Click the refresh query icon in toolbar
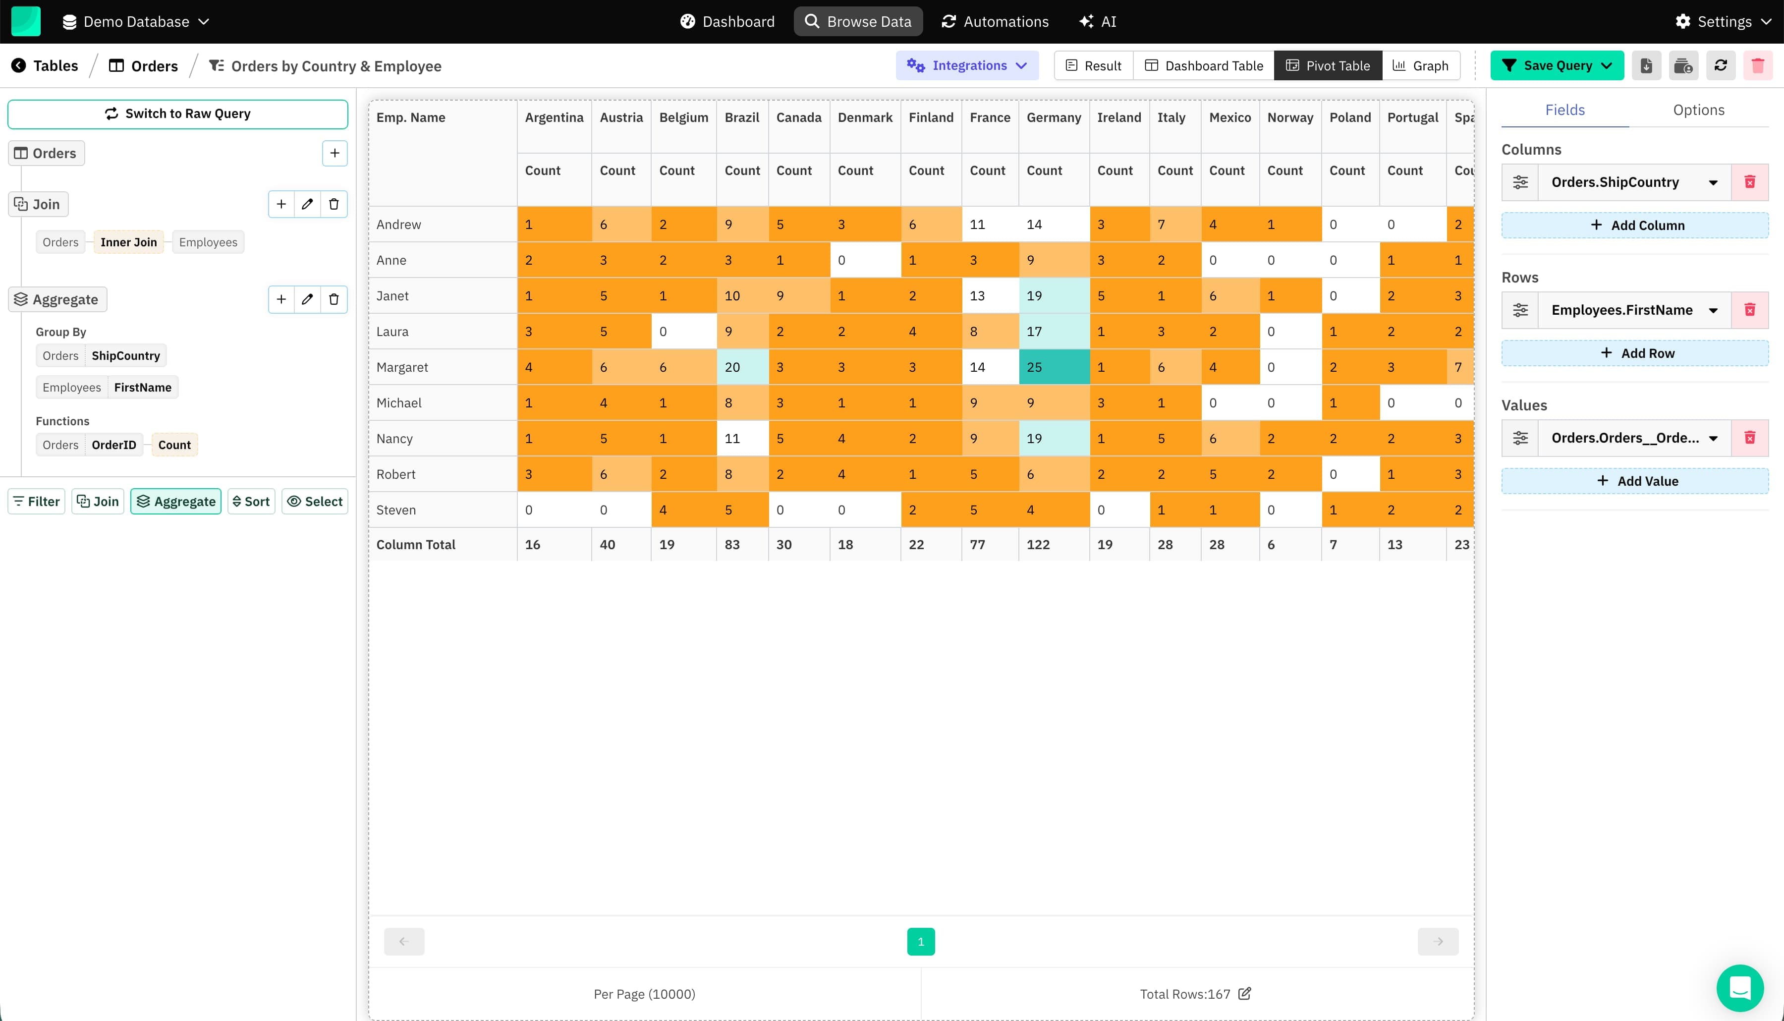Image resolution: width=1784 pixels, height=1021 pixels. [1720, 65]
